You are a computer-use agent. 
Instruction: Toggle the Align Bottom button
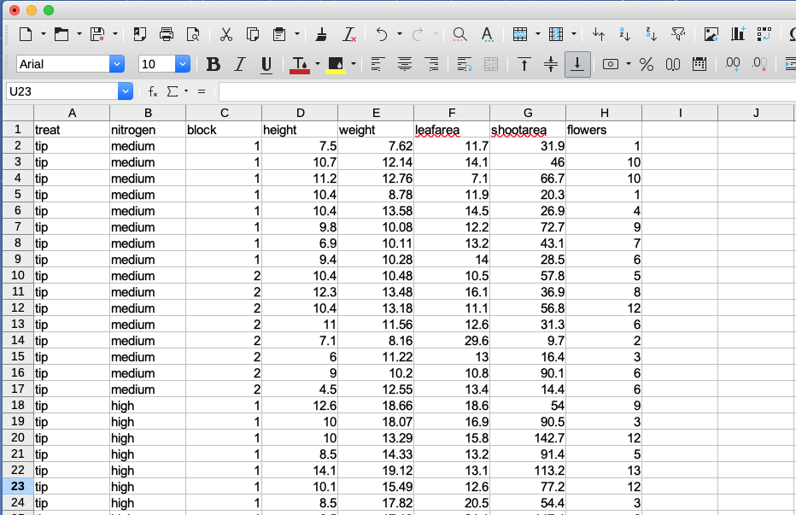(578, 64)
